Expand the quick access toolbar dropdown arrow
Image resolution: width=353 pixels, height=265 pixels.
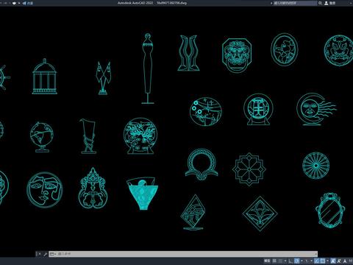tap(19, 3)
